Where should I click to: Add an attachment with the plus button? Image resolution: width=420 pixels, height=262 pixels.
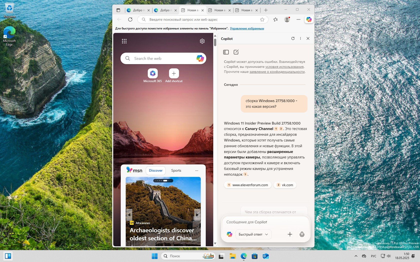pyautogui.click(x=290, y=234)
